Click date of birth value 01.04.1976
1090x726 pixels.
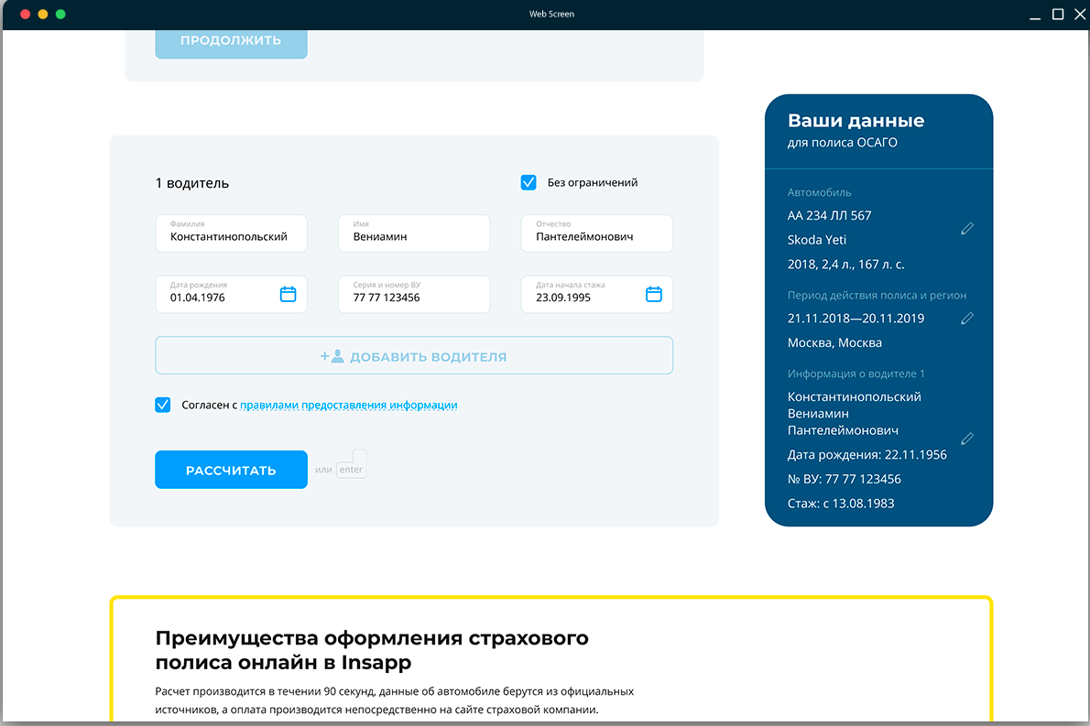(198, 298)
